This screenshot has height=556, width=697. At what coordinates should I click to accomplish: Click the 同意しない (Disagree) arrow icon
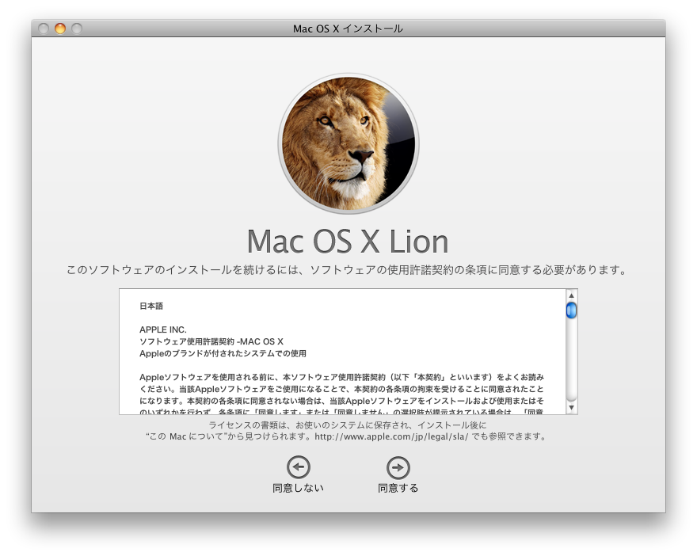tap(299, 467)
